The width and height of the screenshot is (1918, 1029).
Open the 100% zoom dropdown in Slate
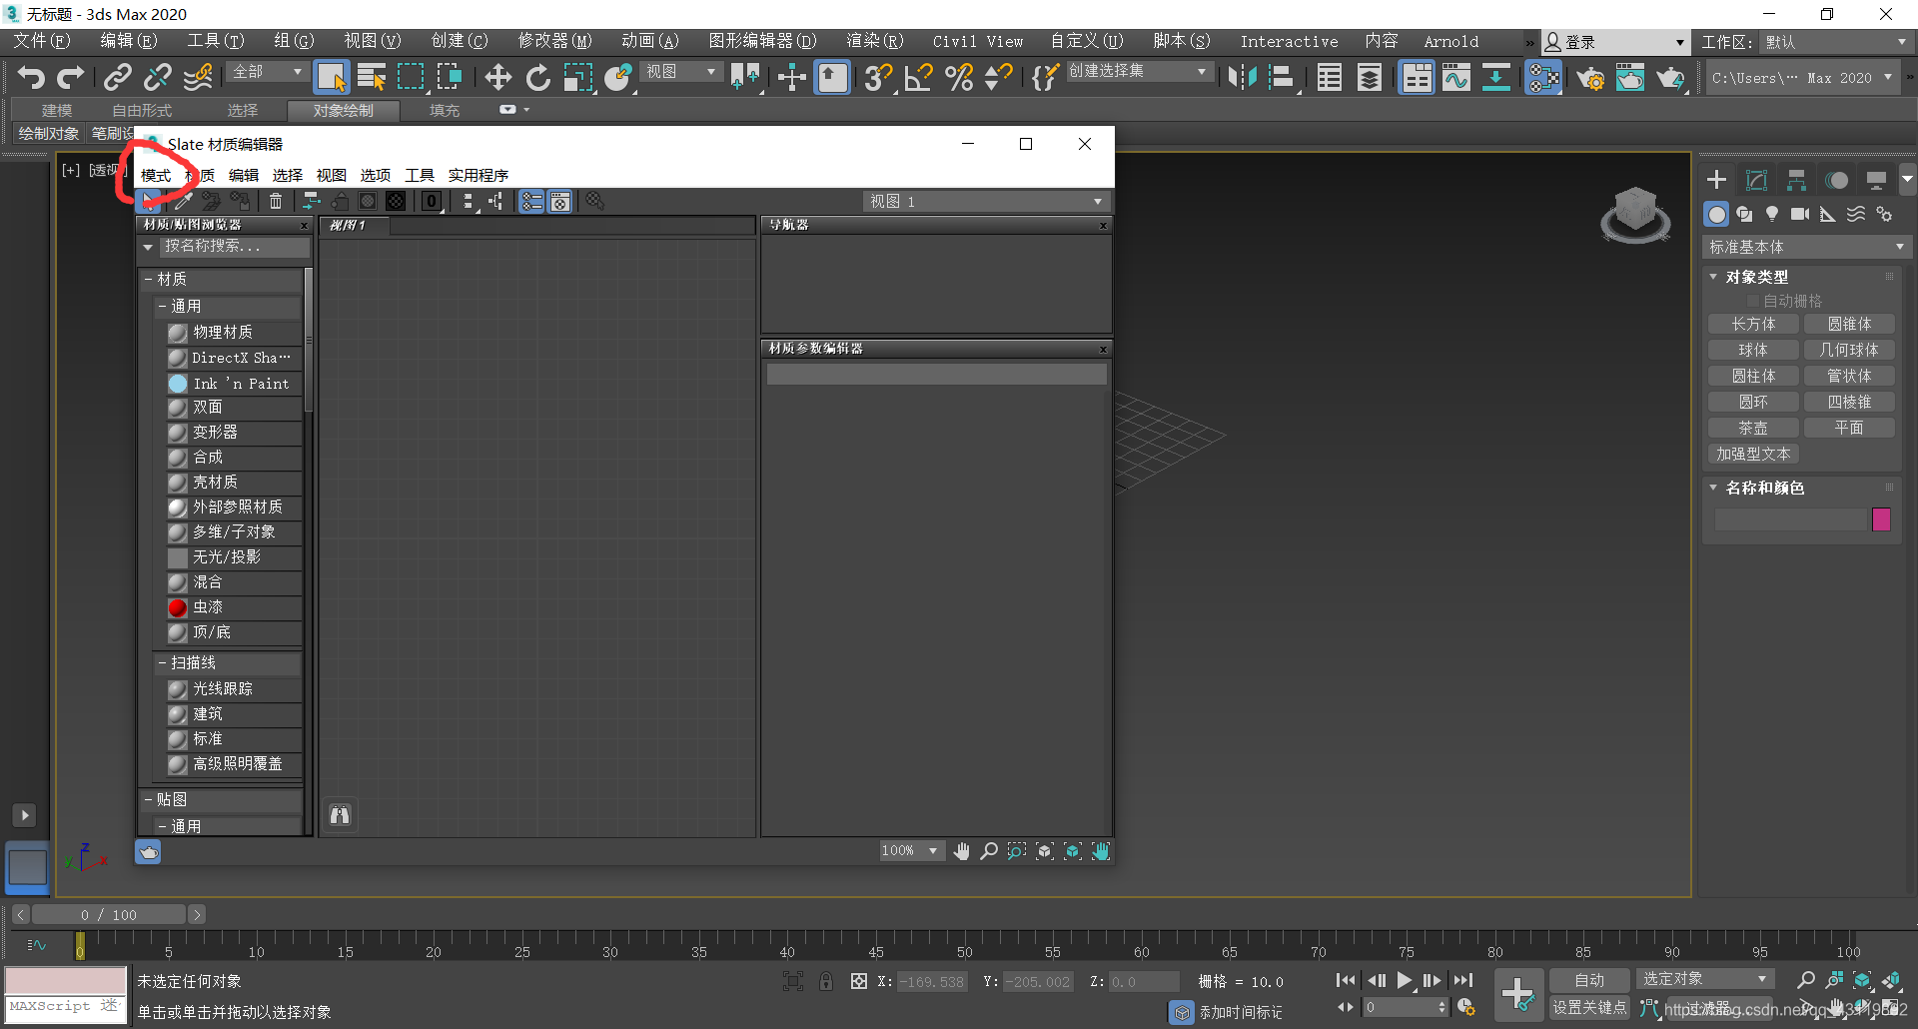coord(912,851)
